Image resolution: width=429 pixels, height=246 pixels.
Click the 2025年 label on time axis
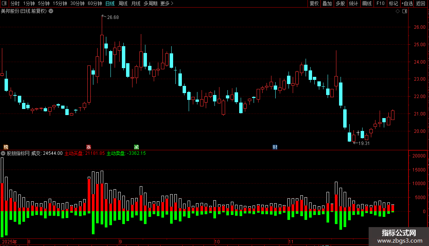9,241
